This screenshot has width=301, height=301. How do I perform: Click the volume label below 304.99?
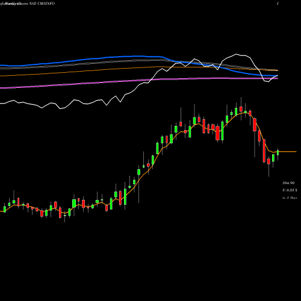pyautogui.click(x=290, y=190)
